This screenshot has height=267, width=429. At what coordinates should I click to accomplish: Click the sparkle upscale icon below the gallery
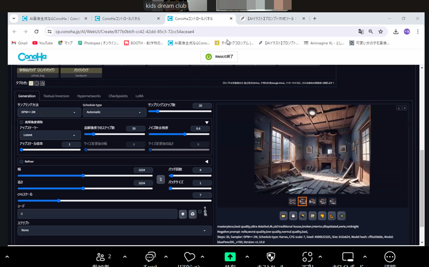coord(342,216)
